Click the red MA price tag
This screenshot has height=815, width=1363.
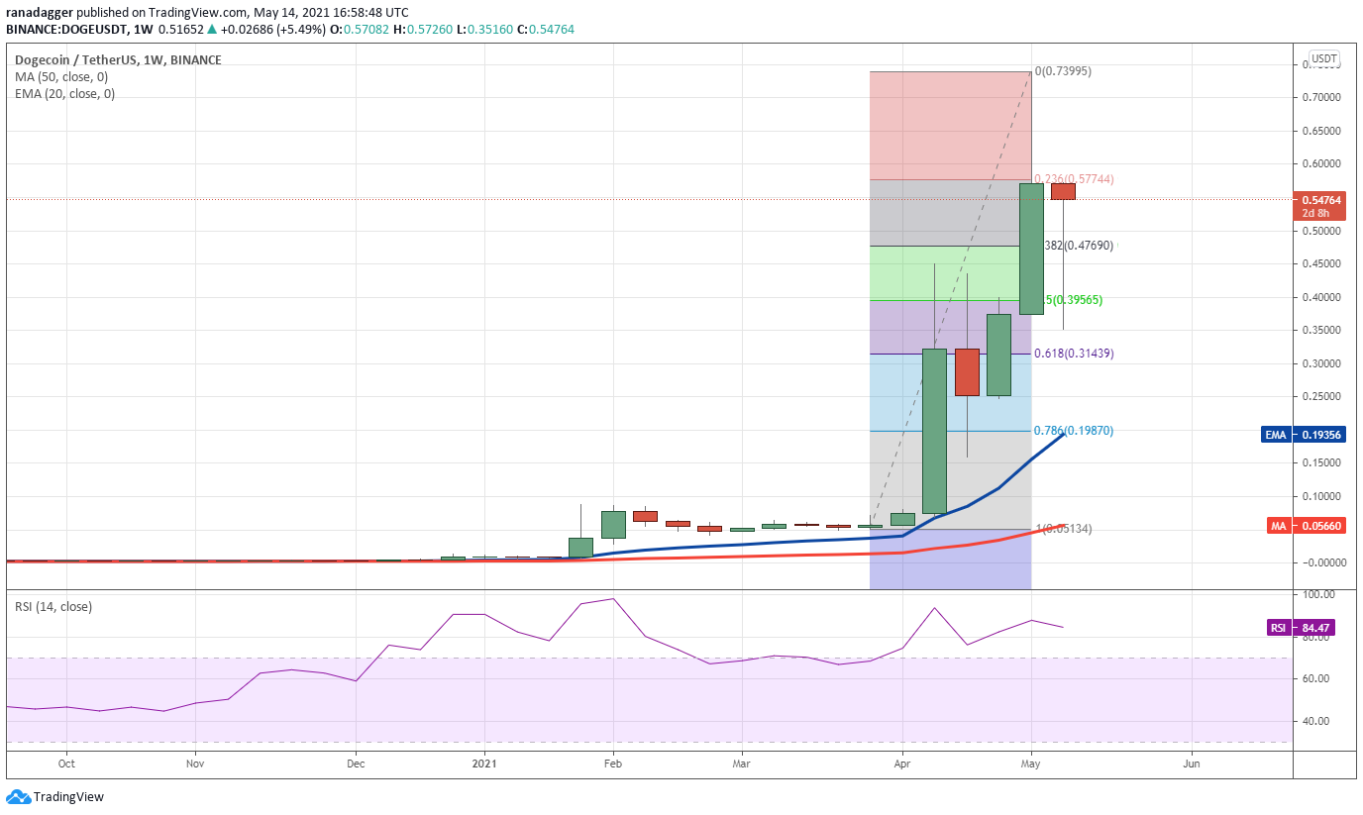1305,526
